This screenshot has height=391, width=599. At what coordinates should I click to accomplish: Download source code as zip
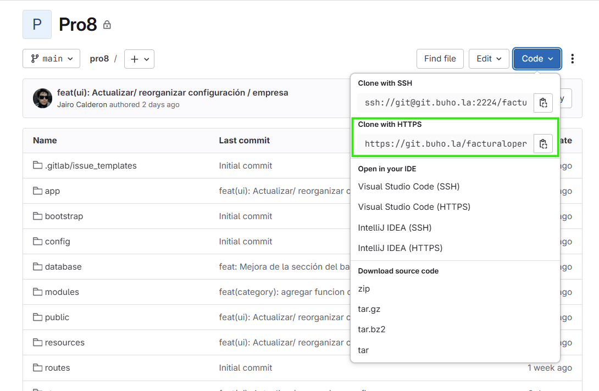pyautogui.click(x=363, y=288)
